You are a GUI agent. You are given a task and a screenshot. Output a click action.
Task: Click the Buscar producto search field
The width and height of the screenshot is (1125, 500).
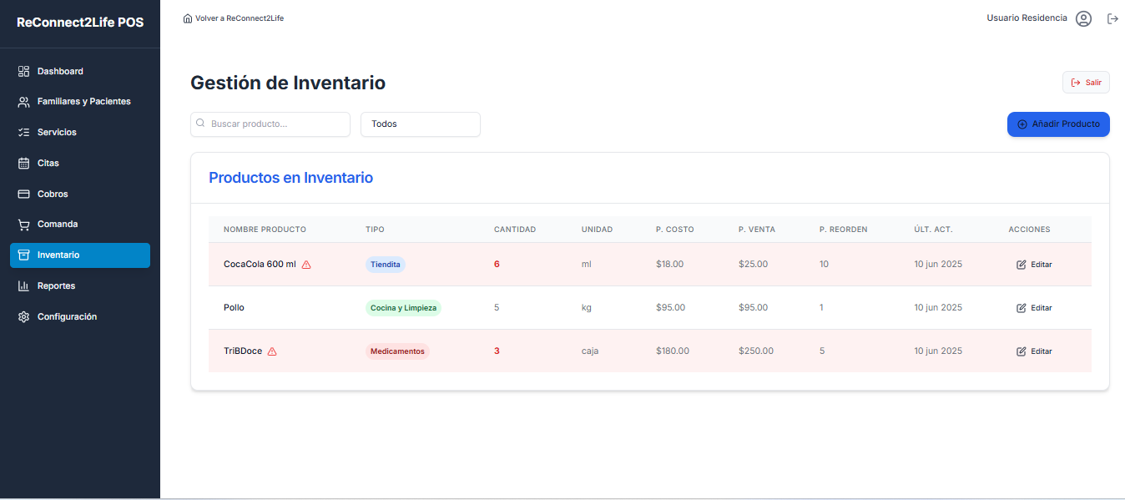270,124
